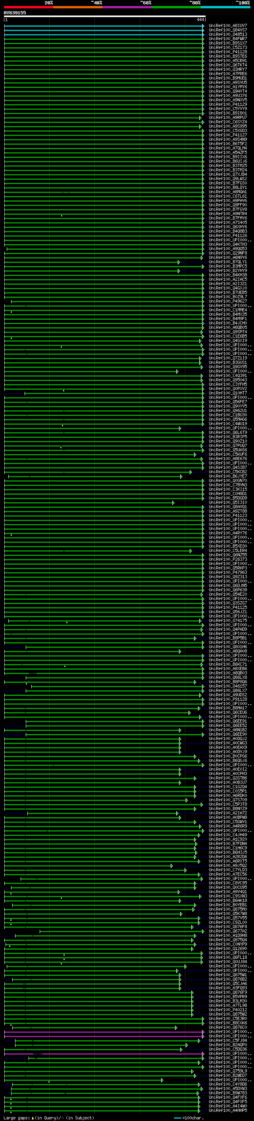
Task: Click the cyan alignment bar for UniRef100_A8IUV7
Action: click(x=104, y=26)
